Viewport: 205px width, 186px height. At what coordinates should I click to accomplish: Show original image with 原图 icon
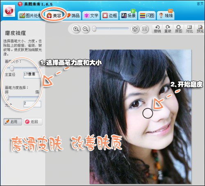pyautogui.click(x=178, y=29)
